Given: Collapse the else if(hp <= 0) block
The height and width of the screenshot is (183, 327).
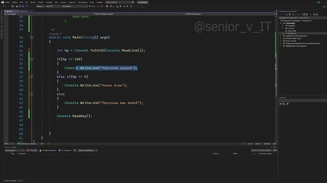Looking at the screenshot, I should click(31, 77).
